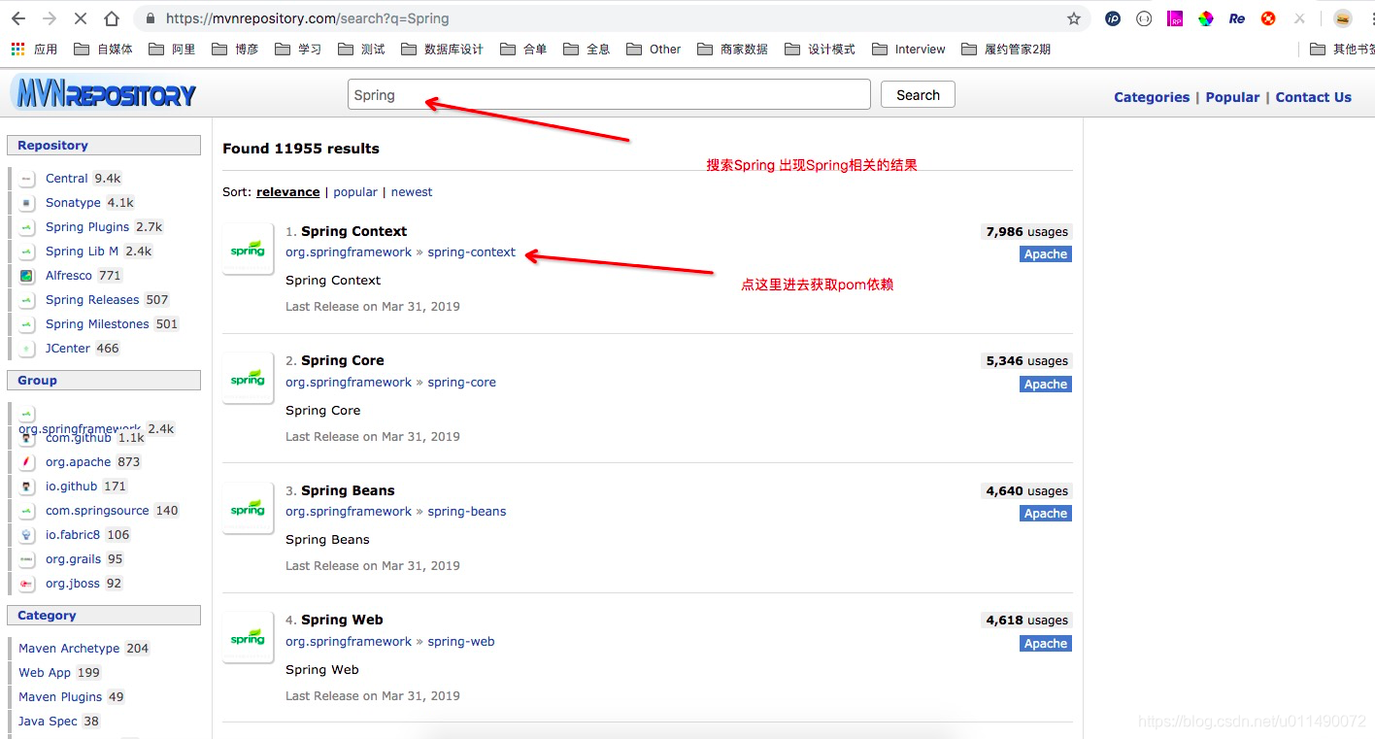Sort results by relevance

click(287, 192)
